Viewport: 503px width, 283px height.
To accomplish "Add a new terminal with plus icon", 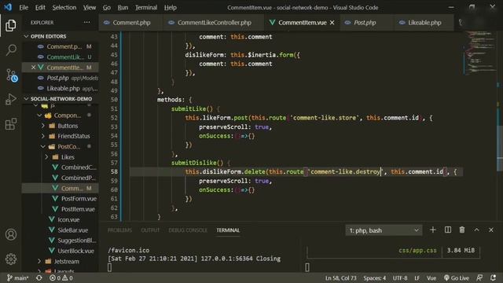I will (433, 230).
